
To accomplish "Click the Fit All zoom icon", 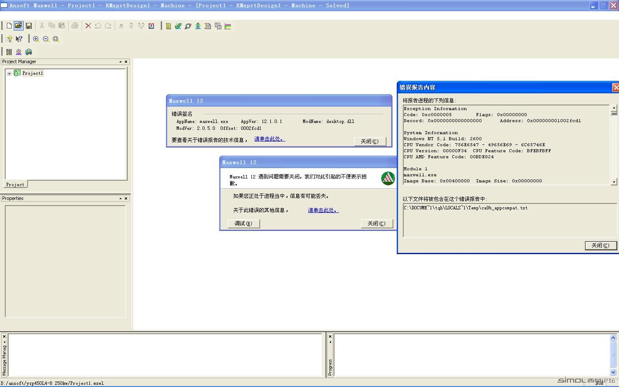I will click(56, 39).
